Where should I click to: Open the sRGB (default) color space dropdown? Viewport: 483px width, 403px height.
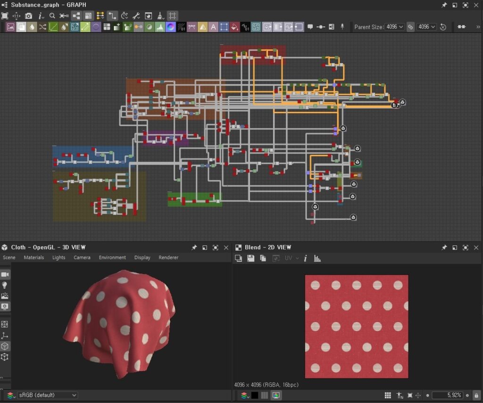click(47, 395)
